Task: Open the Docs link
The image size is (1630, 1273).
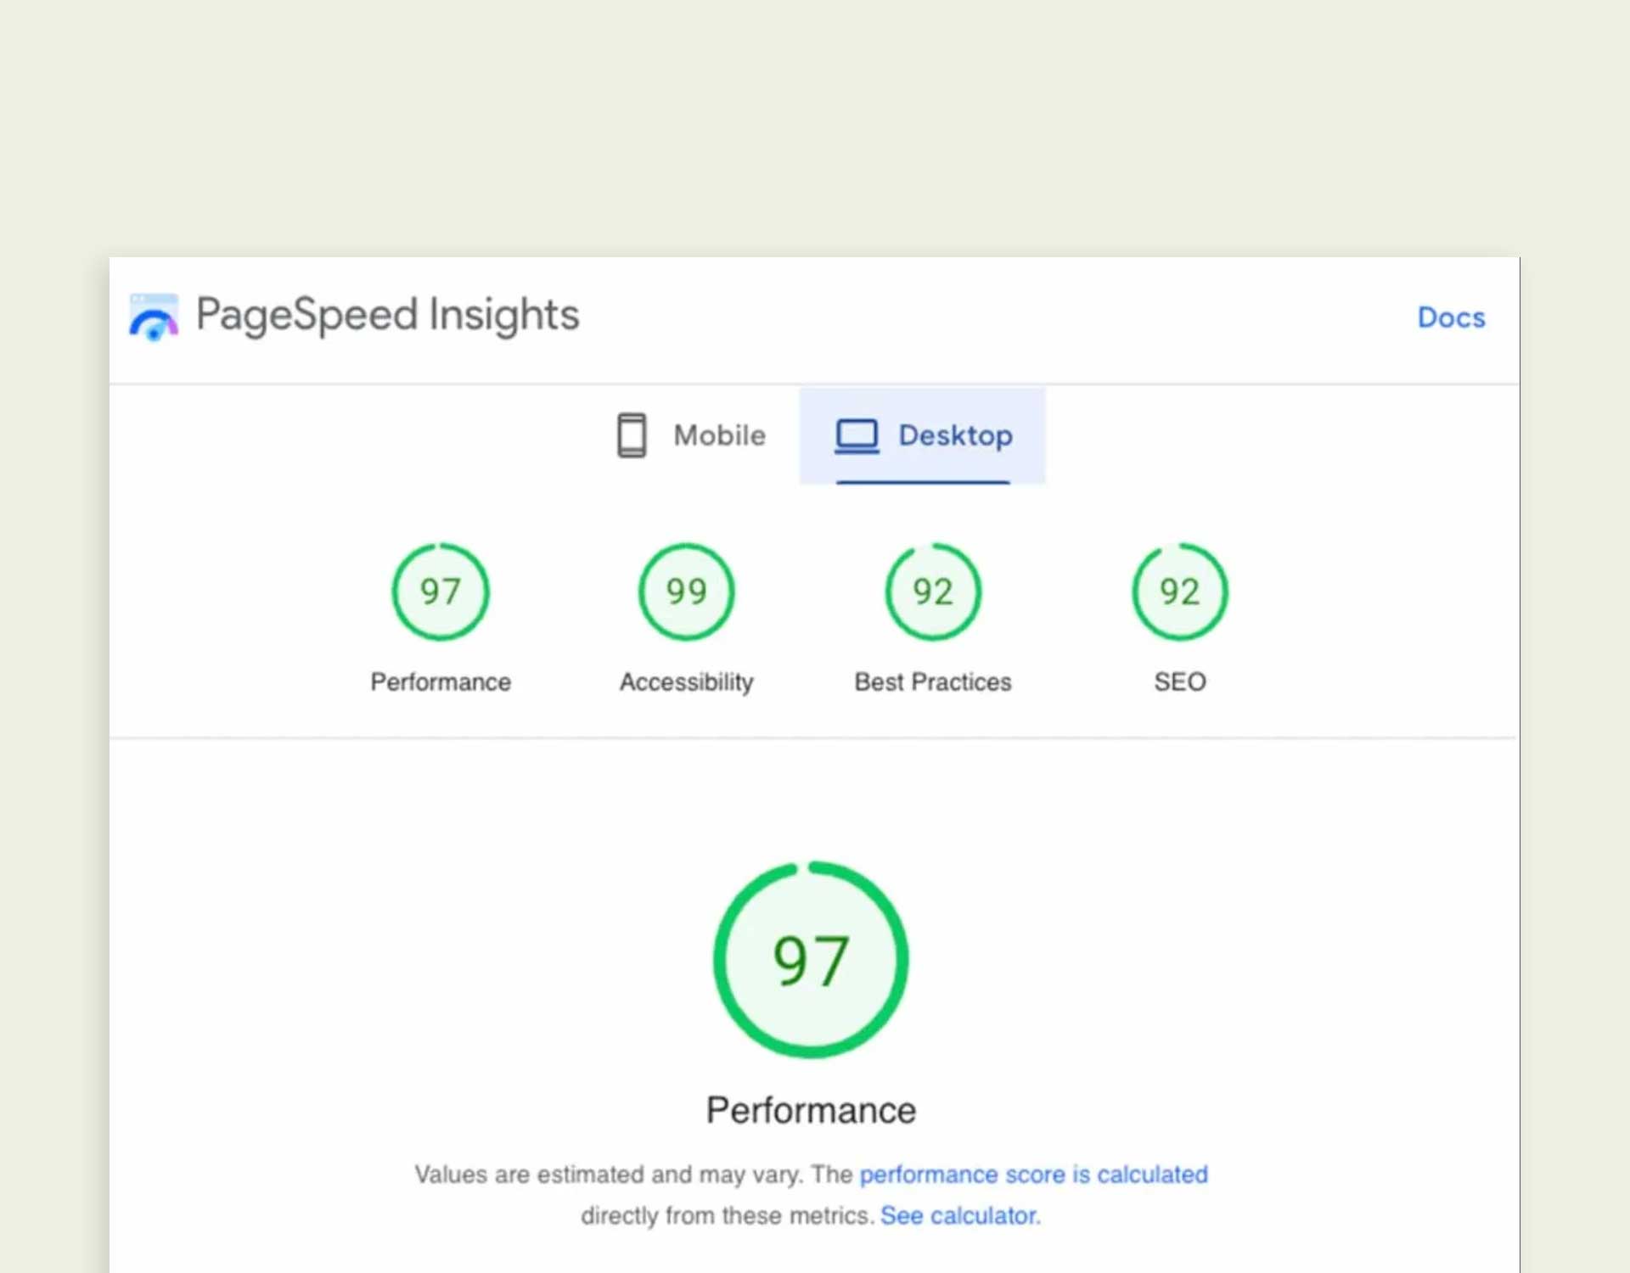Action: [x=1451, y=317]
